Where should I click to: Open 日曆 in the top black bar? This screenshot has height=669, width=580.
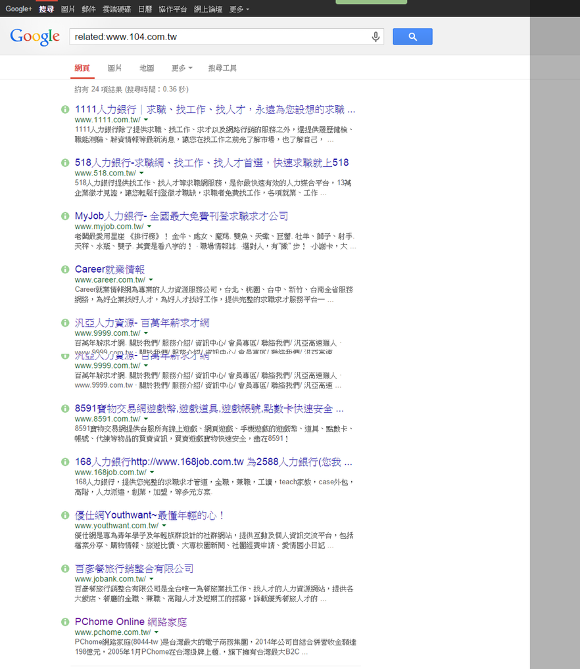pos(145,9)
